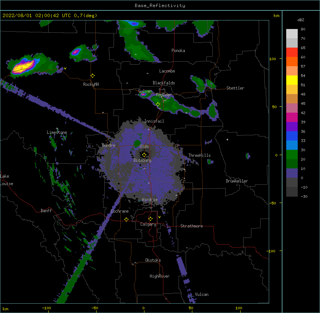Image resolution: width=320 pixels, height=313 pixels.
Task: Click the Blackfalds city label
Action: (164, 83)
